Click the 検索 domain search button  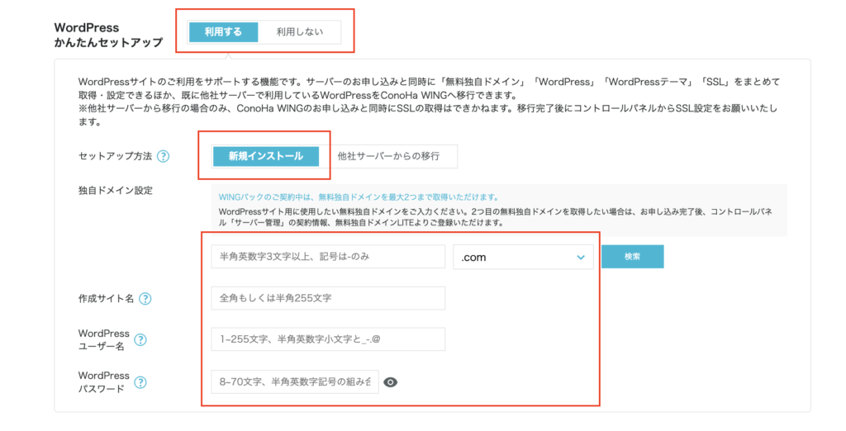[632, 257]
